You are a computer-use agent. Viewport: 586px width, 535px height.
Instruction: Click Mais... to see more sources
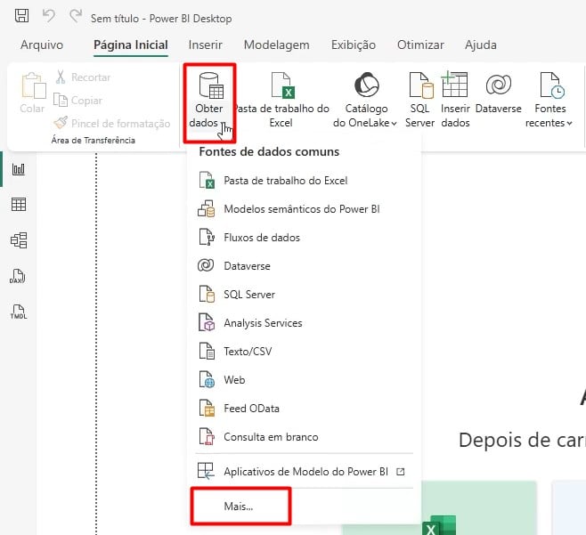[239, 507]
